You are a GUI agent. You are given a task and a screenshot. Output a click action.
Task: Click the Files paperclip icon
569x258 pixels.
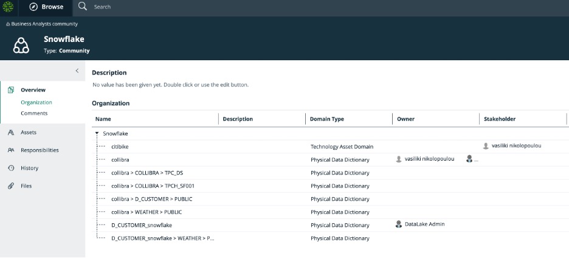[x=11, y=186]
